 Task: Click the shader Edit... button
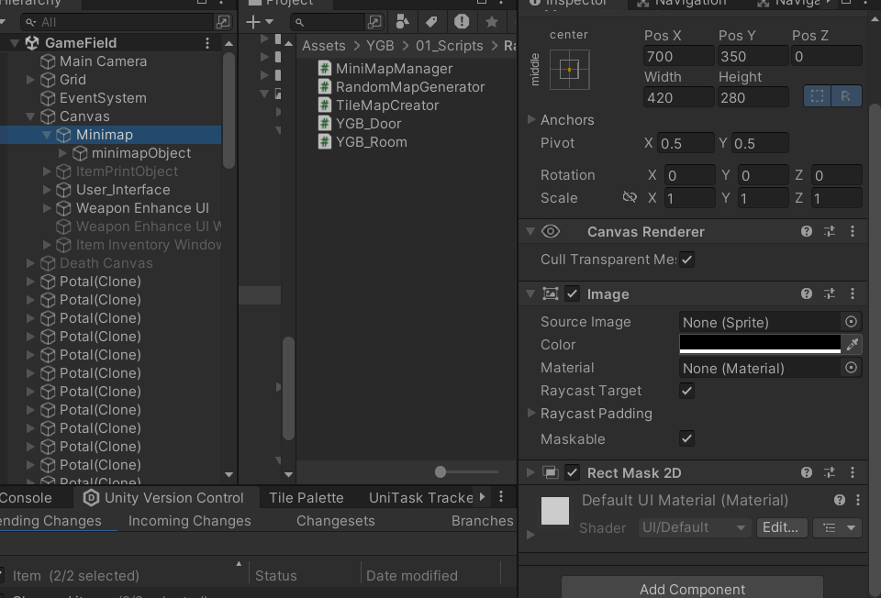[x=781, y=527]
